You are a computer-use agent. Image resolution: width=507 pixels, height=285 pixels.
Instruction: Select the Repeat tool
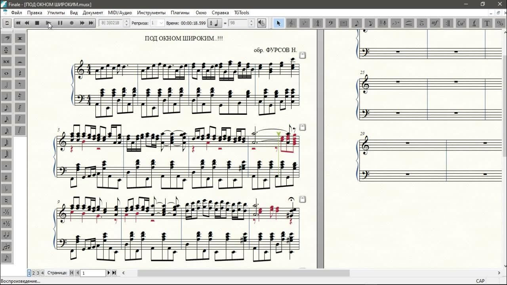448,23
